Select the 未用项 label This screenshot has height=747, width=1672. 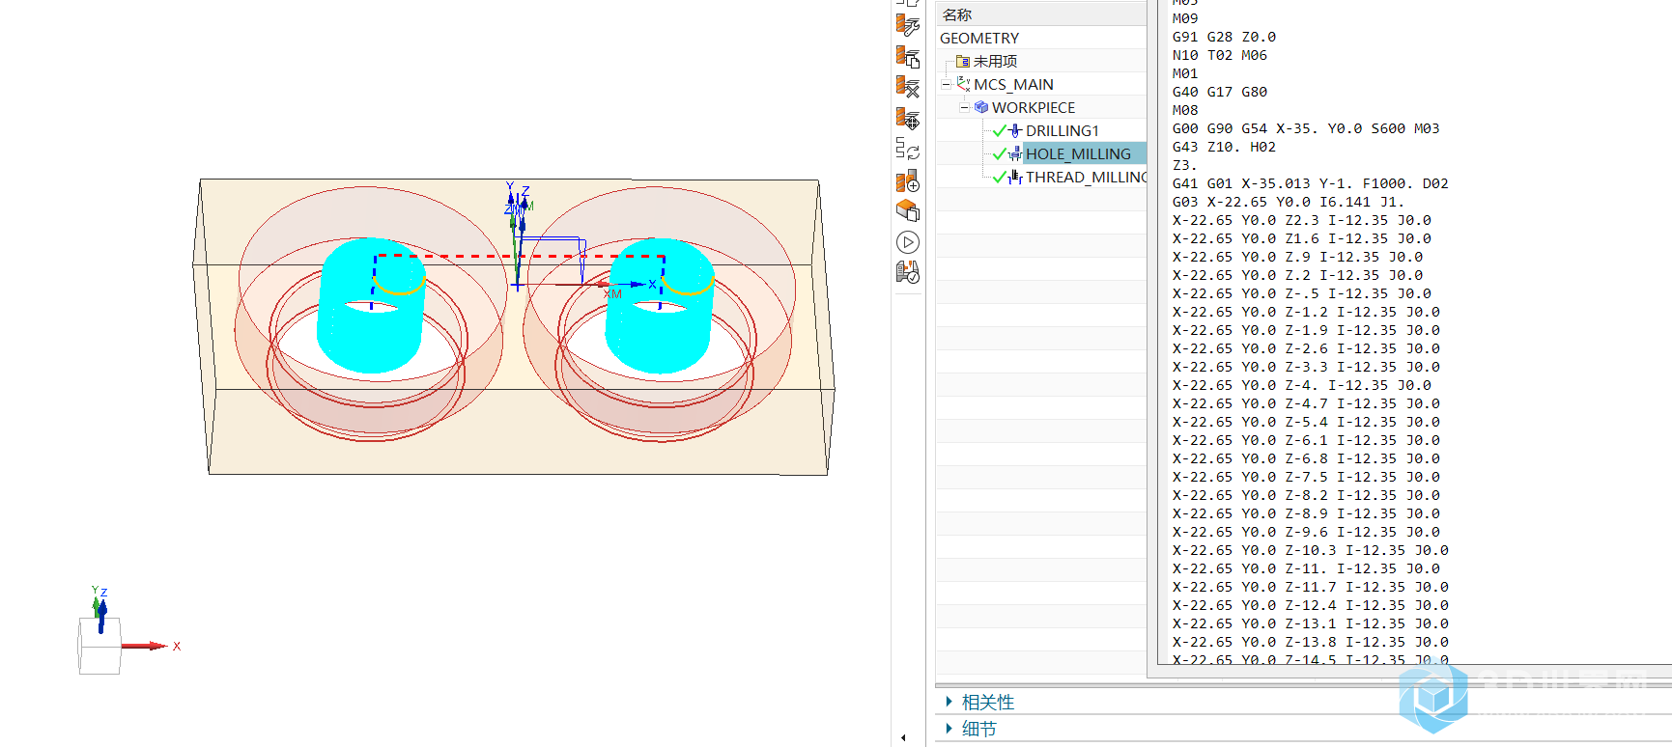coord(995,61)
